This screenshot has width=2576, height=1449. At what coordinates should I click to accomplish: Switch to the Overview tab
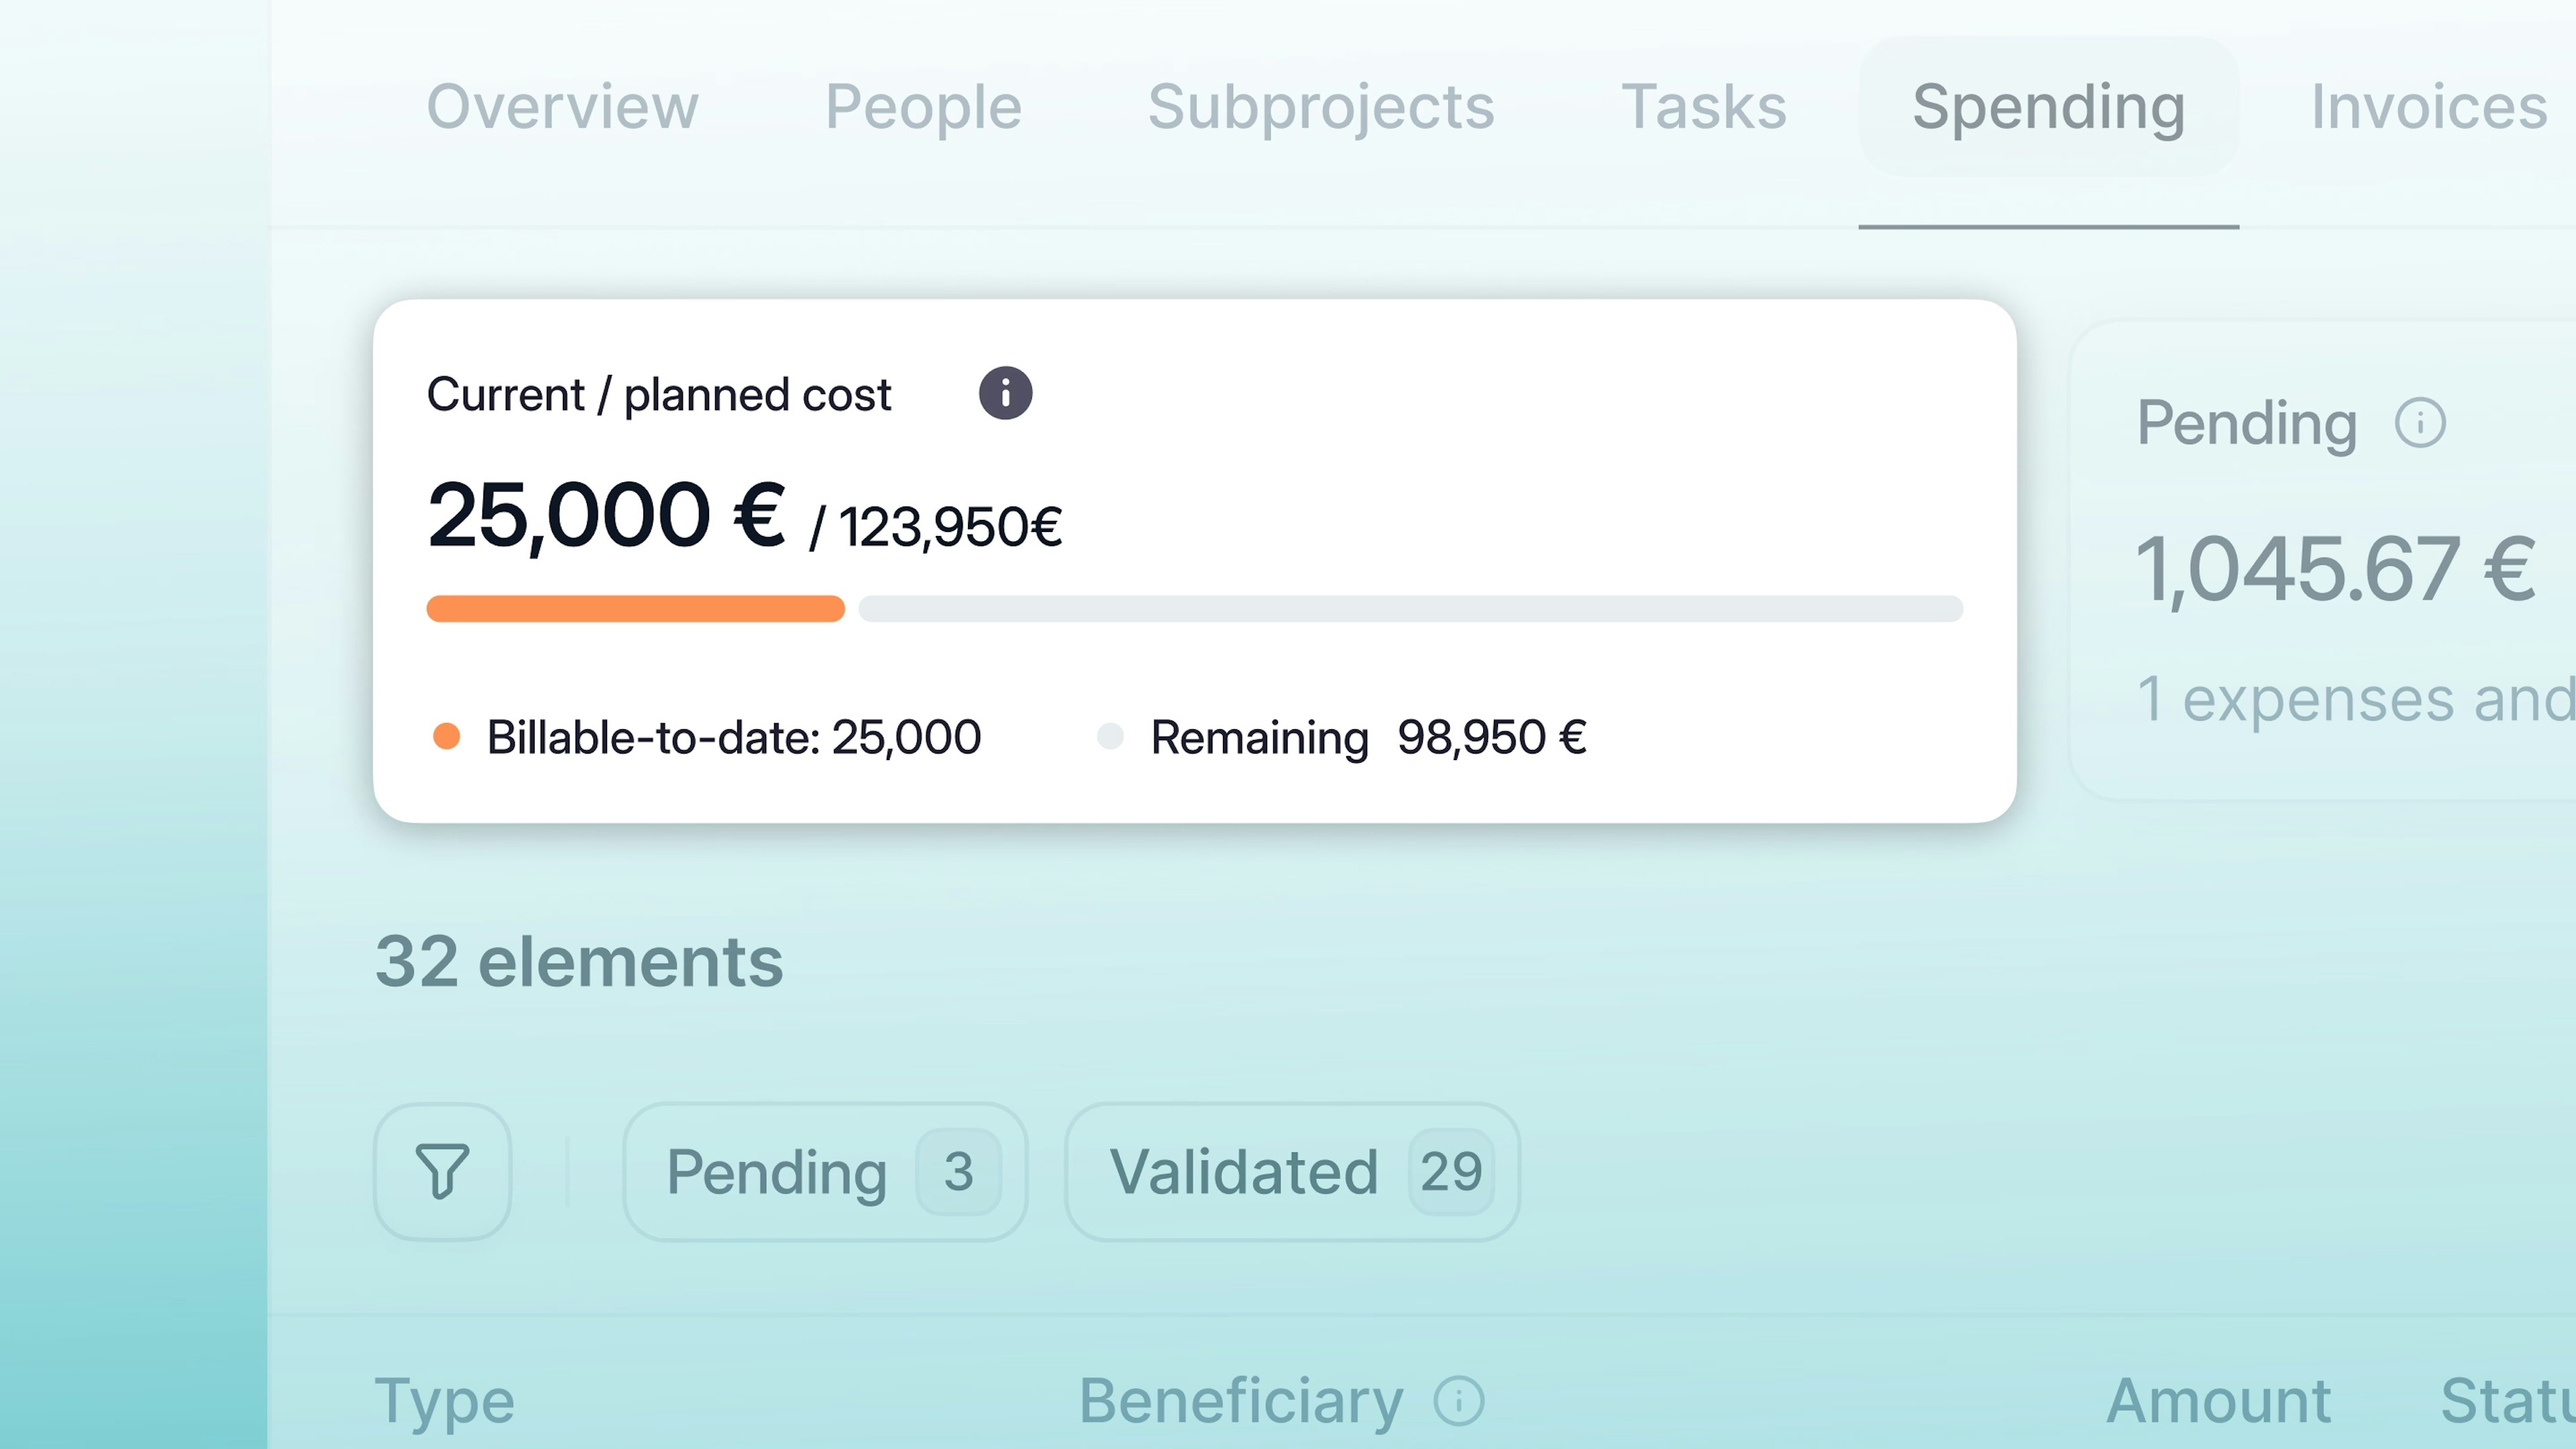562,107
